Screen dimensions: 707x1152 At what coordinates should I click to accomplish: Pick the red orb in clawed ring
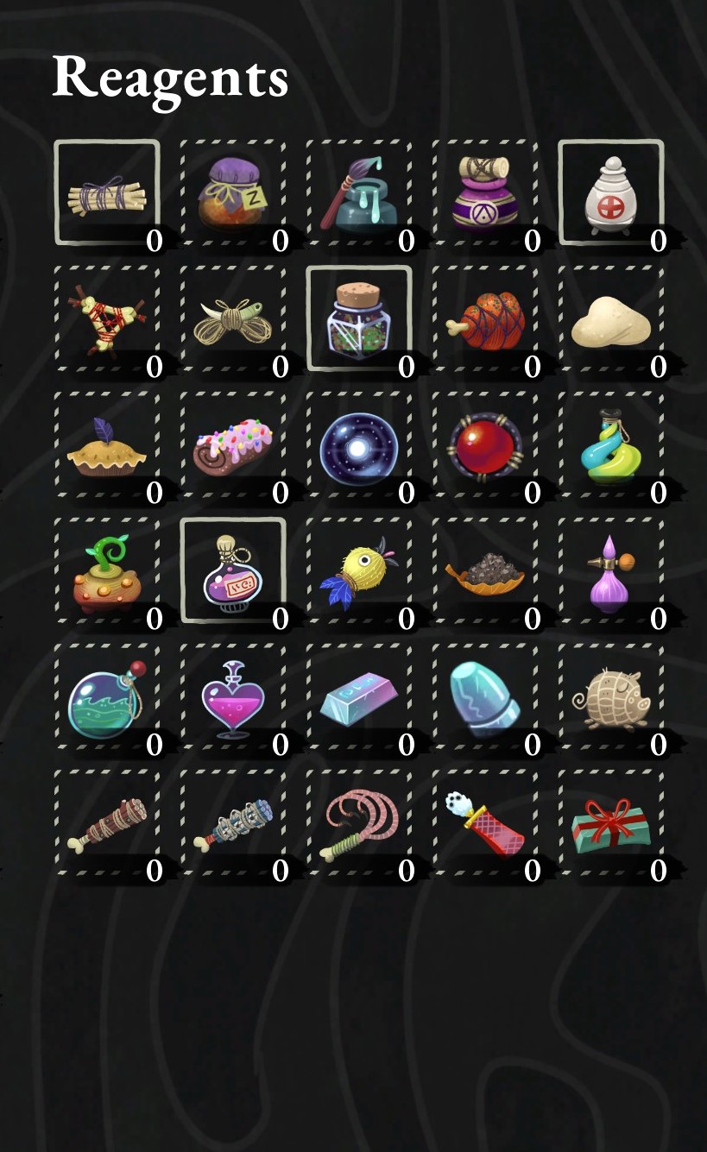point(485,445)
